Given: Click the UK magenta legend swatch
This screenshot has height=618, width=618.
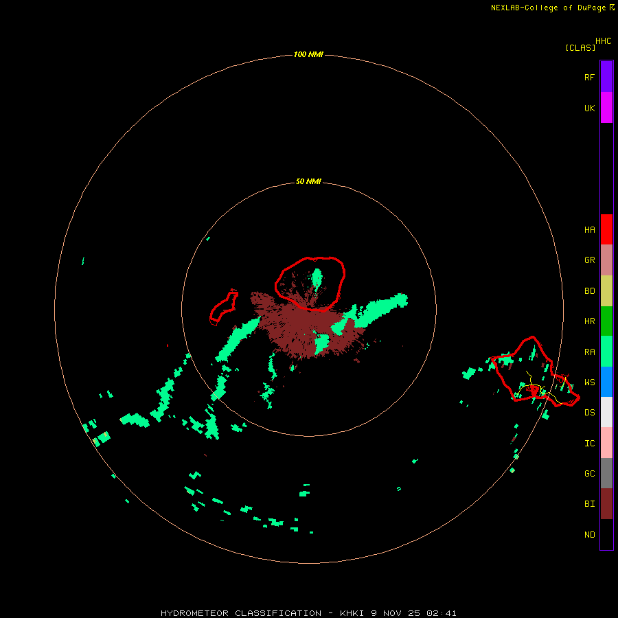Looking at the screenshot, I should (606, 107).
